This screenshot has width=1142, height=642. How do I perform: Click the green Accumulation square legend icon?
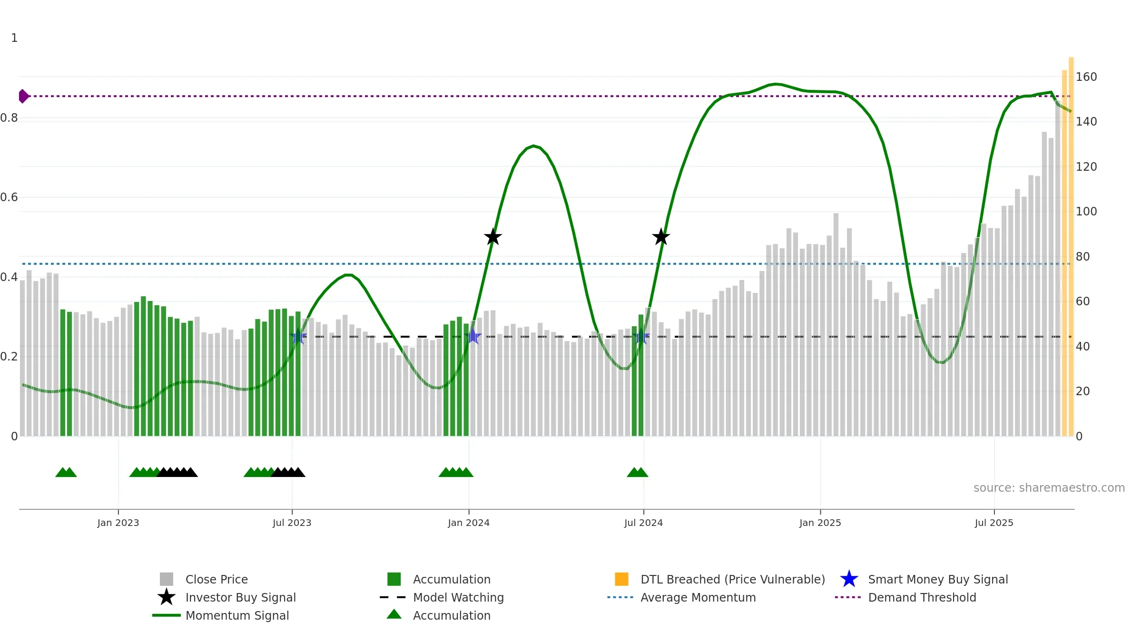pos(394,579)
